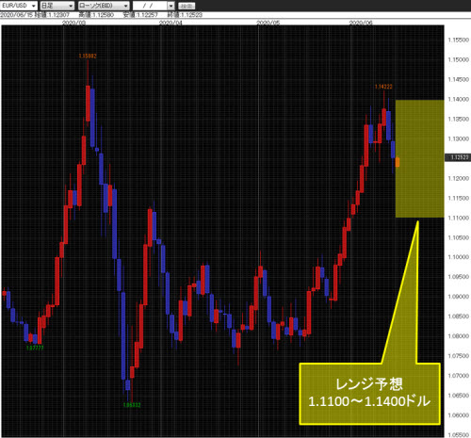Click the 1.14000 price axis label
471x438 pixels.
click(459, 99)
